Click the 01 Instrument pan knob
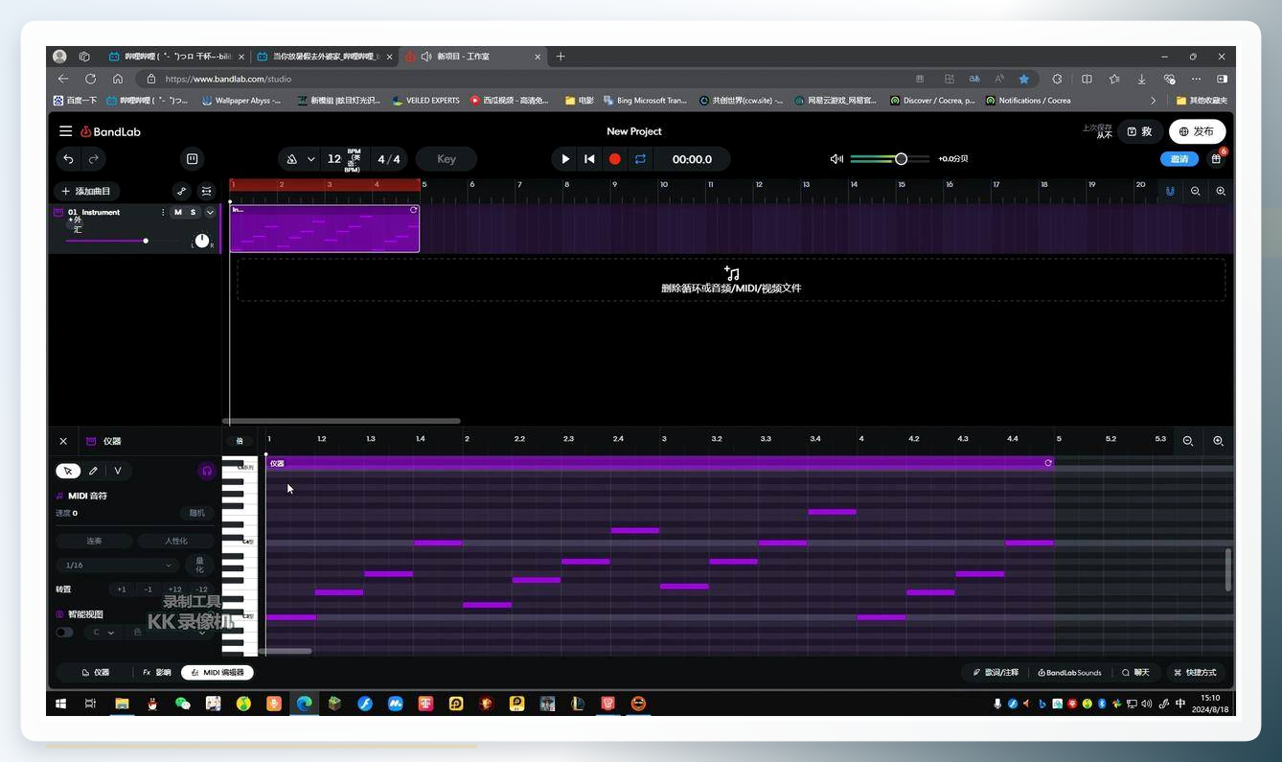 [201, 241]
